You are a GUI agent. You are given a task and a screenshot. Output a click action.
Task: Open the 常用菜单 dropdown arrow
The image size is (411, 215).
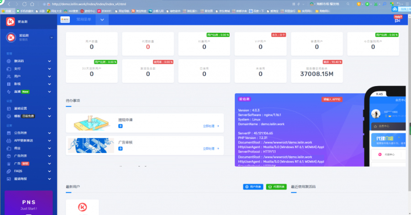click(102, 20)
